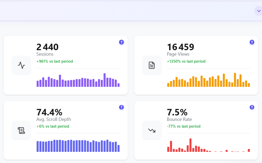
Task: Click the Sessions label
Action: 45,54
